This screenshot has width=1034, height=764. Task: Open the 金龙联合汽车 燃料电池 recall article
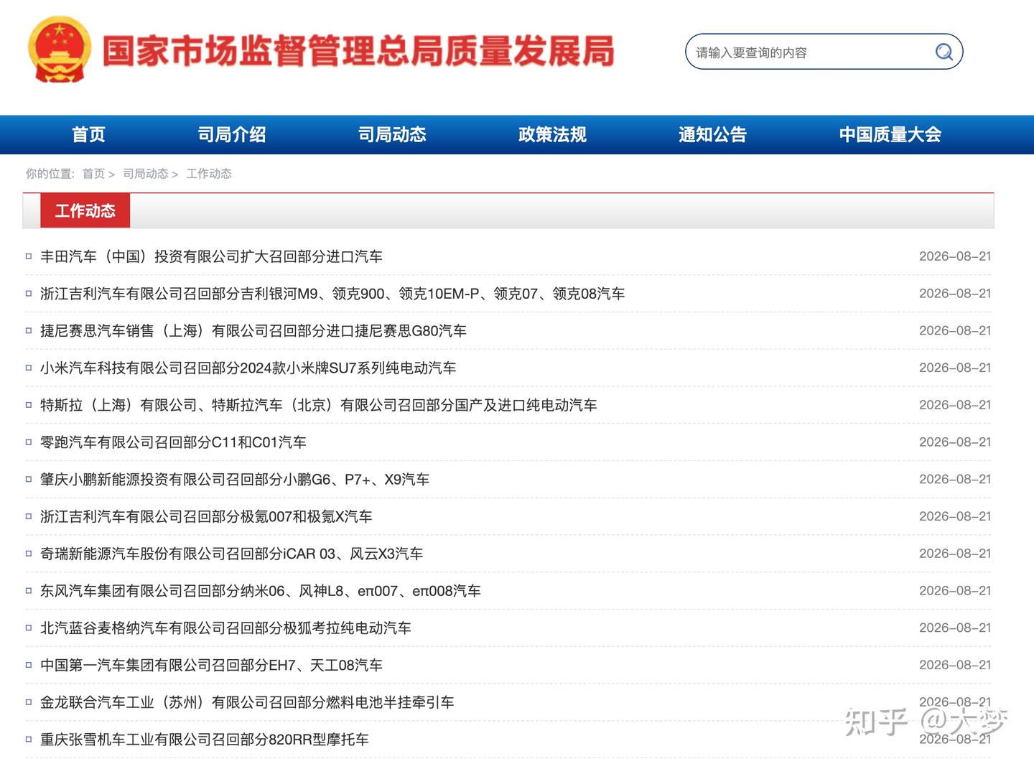(247, 703)
